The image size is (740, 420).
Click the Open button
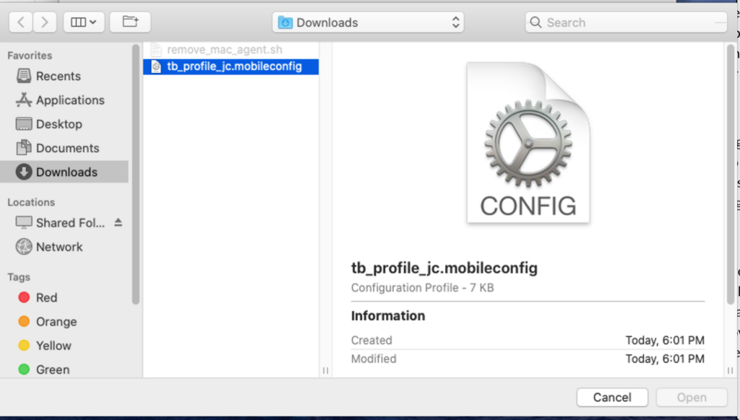tap(691, 397)
